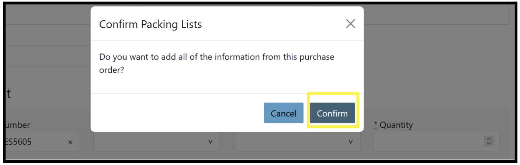Click the required asterisk beside Quantity
Image resolution: width=520 pixels, height=165 pixels.
click(376, 124)
